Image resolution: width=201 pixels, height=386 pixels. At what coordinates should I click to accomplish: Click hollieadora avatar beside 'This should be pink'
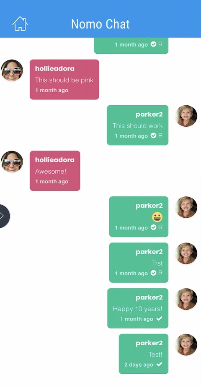pyautogui.click(x=12, y=70)
